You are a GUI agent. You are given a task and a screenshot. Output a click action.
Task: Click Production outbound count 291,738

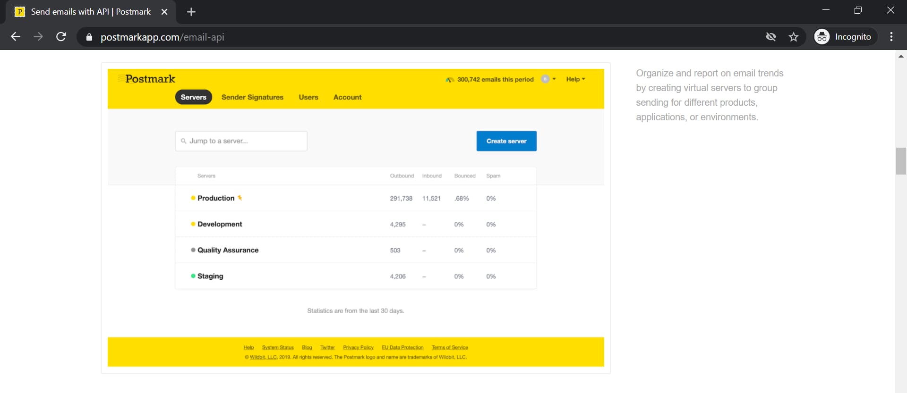point(401,199)
